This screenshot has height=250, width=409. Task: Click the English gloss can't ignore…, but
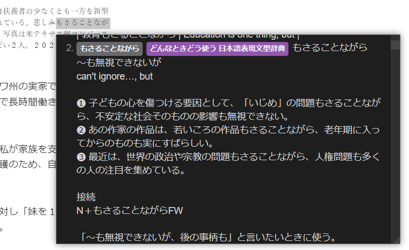coord(115,76)
